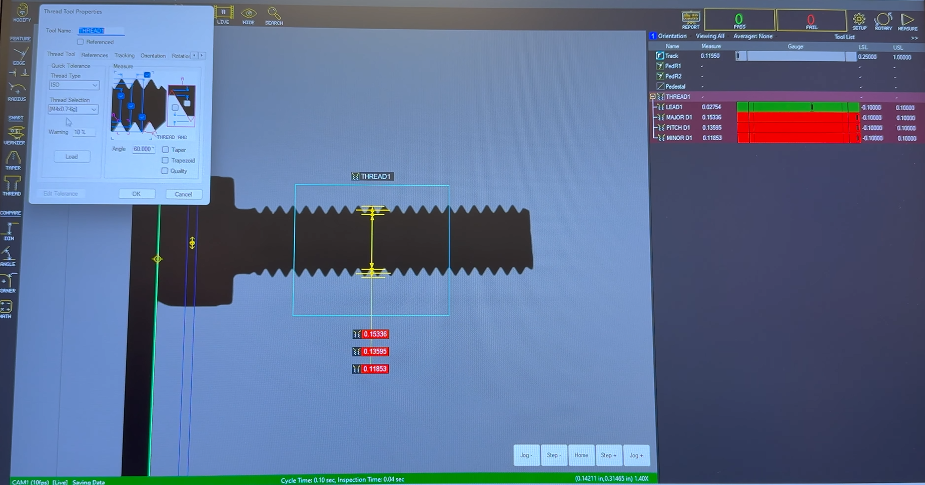Click the Hide eye icon
This screenshot has height=485, width=925.
point(249,15)
